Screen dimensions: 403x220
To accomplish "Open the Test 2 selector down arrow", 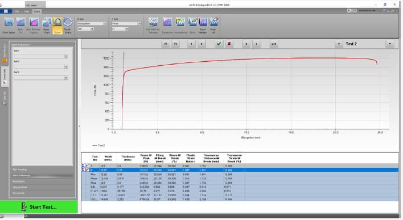I will coord(339,44).
